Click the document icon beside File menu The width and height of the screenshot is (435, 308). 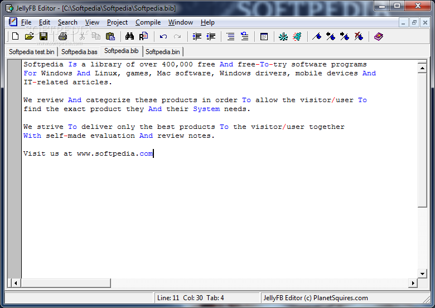click(13, 22)
